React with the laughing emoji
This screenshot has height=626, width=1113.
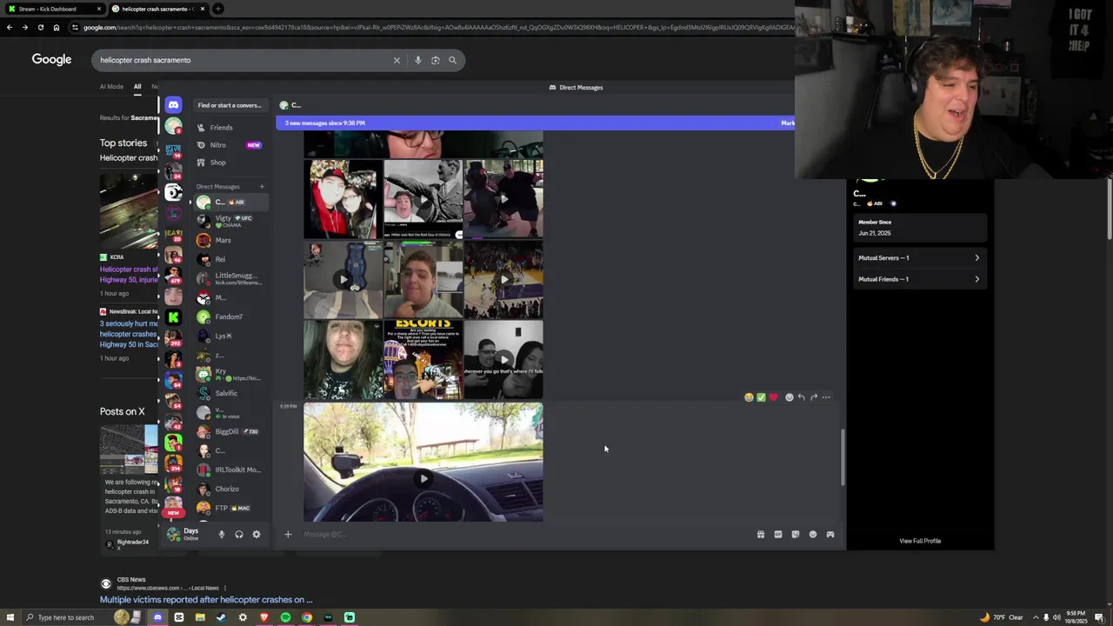[749, 397]
